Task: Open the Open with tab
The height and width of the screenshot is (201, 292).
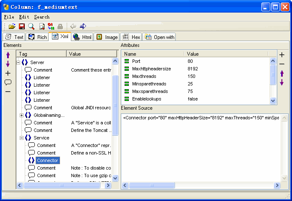Action: [159, 37]
